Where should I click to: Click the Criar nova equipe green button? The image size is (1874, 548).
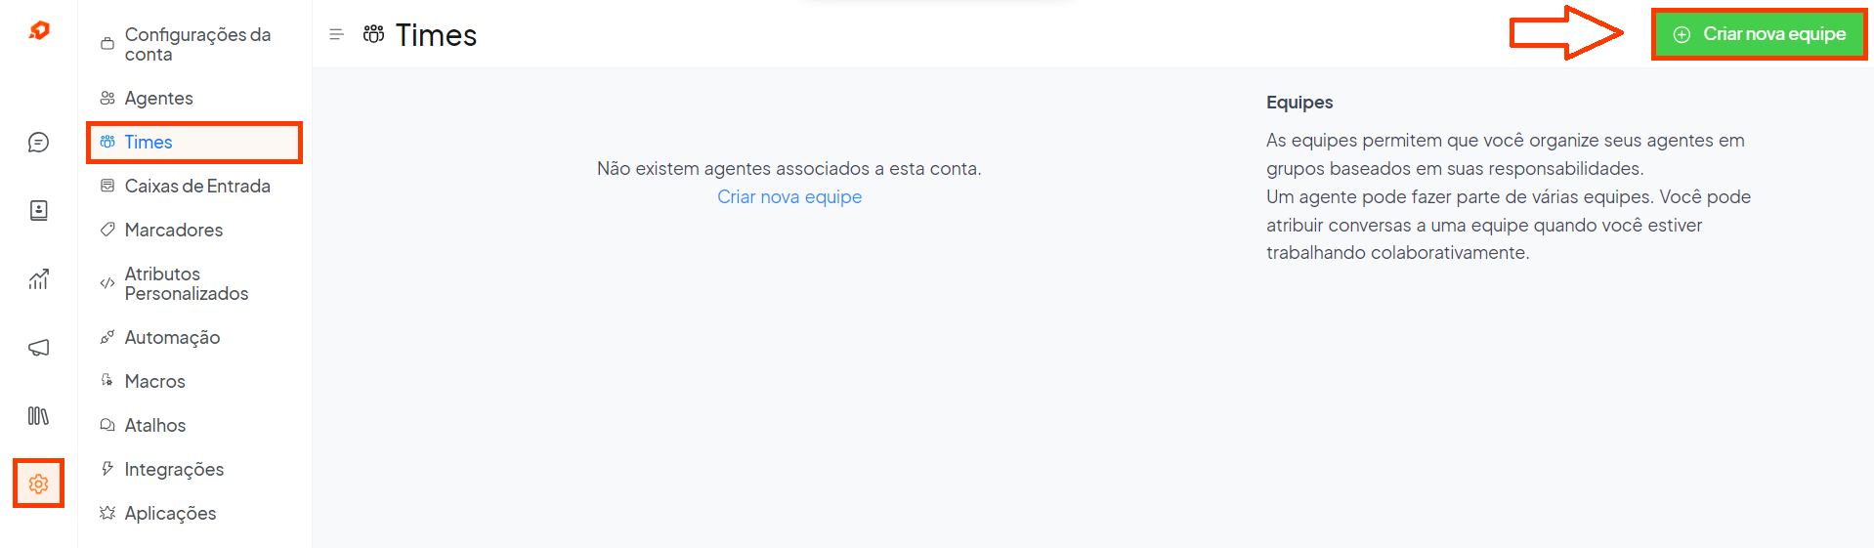1759,34
